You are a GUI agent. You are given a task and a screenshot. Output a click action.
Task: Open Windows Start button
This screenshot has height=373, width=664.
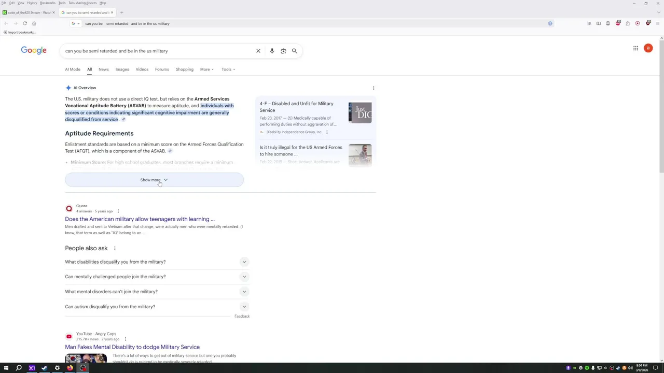pyautogui.click(x=6, y=368)
